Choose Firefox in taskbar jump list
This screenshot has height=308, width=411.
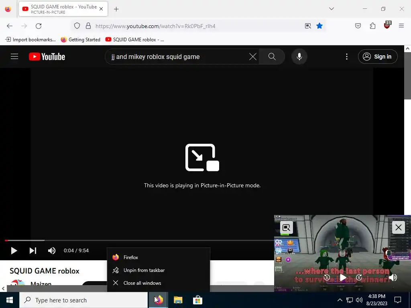tap(159, 257)
